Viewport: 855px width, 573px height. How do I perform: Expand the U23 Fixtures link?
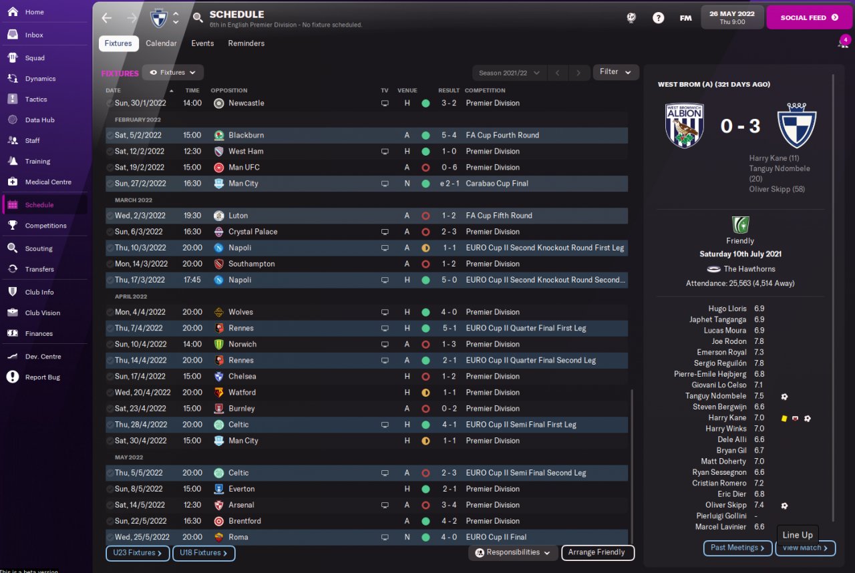(138, 553)
